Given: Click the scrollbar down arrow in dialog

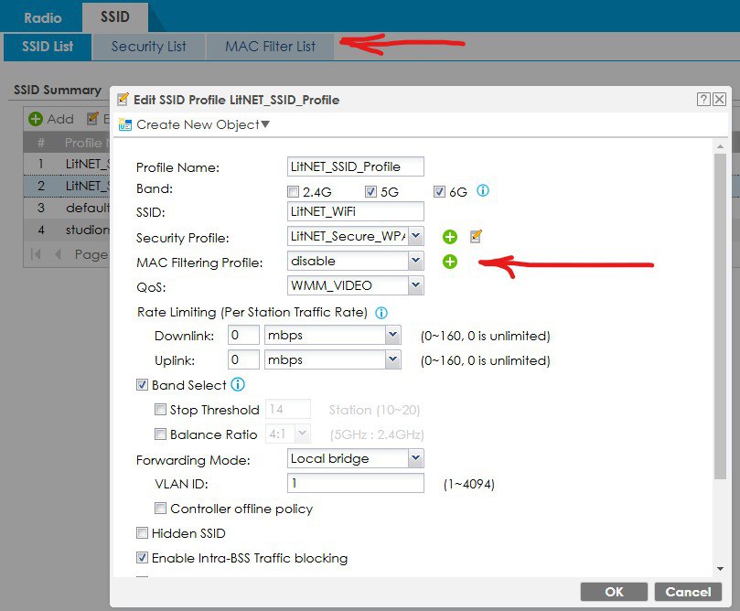Looking at the screenshot, I should coord(720,569).
